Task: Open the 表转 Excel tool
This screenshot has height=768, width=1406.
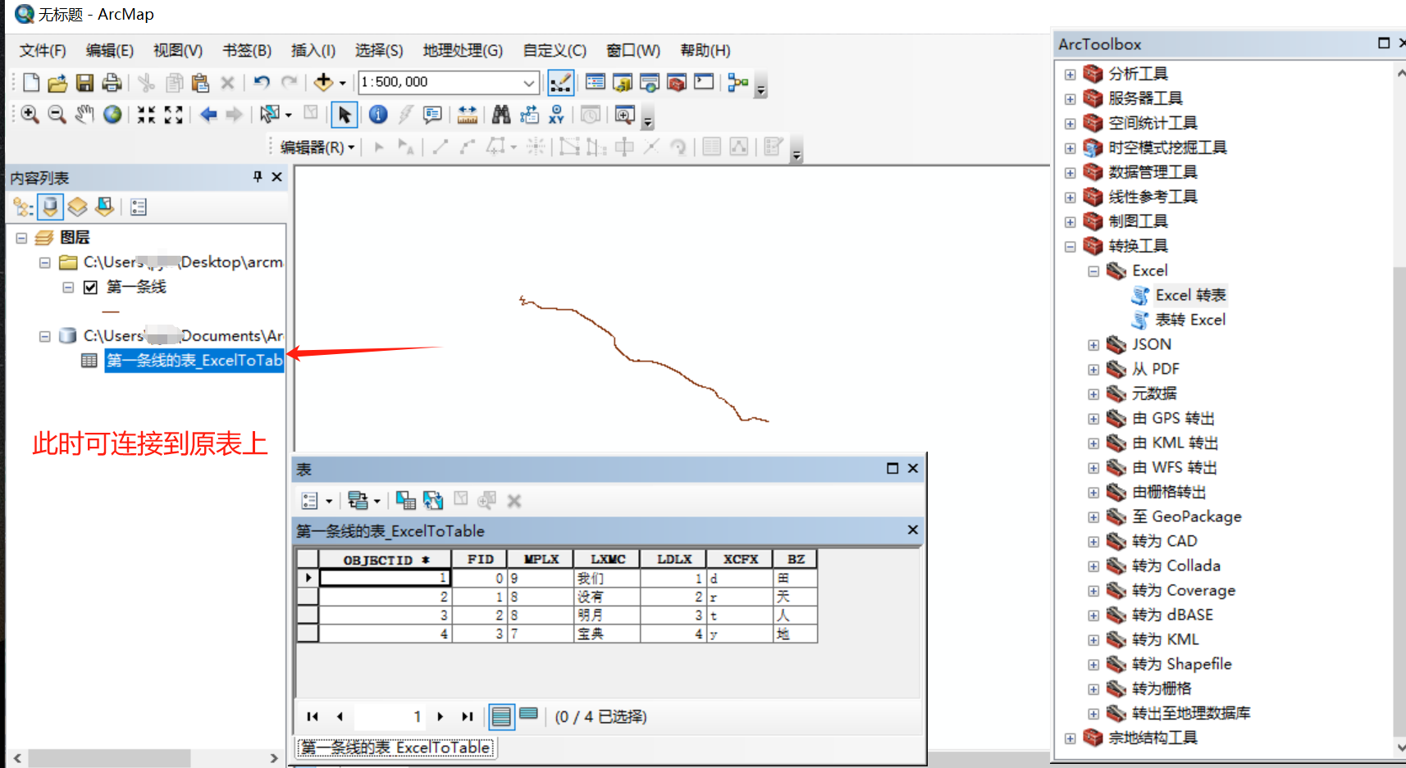Action: point(1190,320)
